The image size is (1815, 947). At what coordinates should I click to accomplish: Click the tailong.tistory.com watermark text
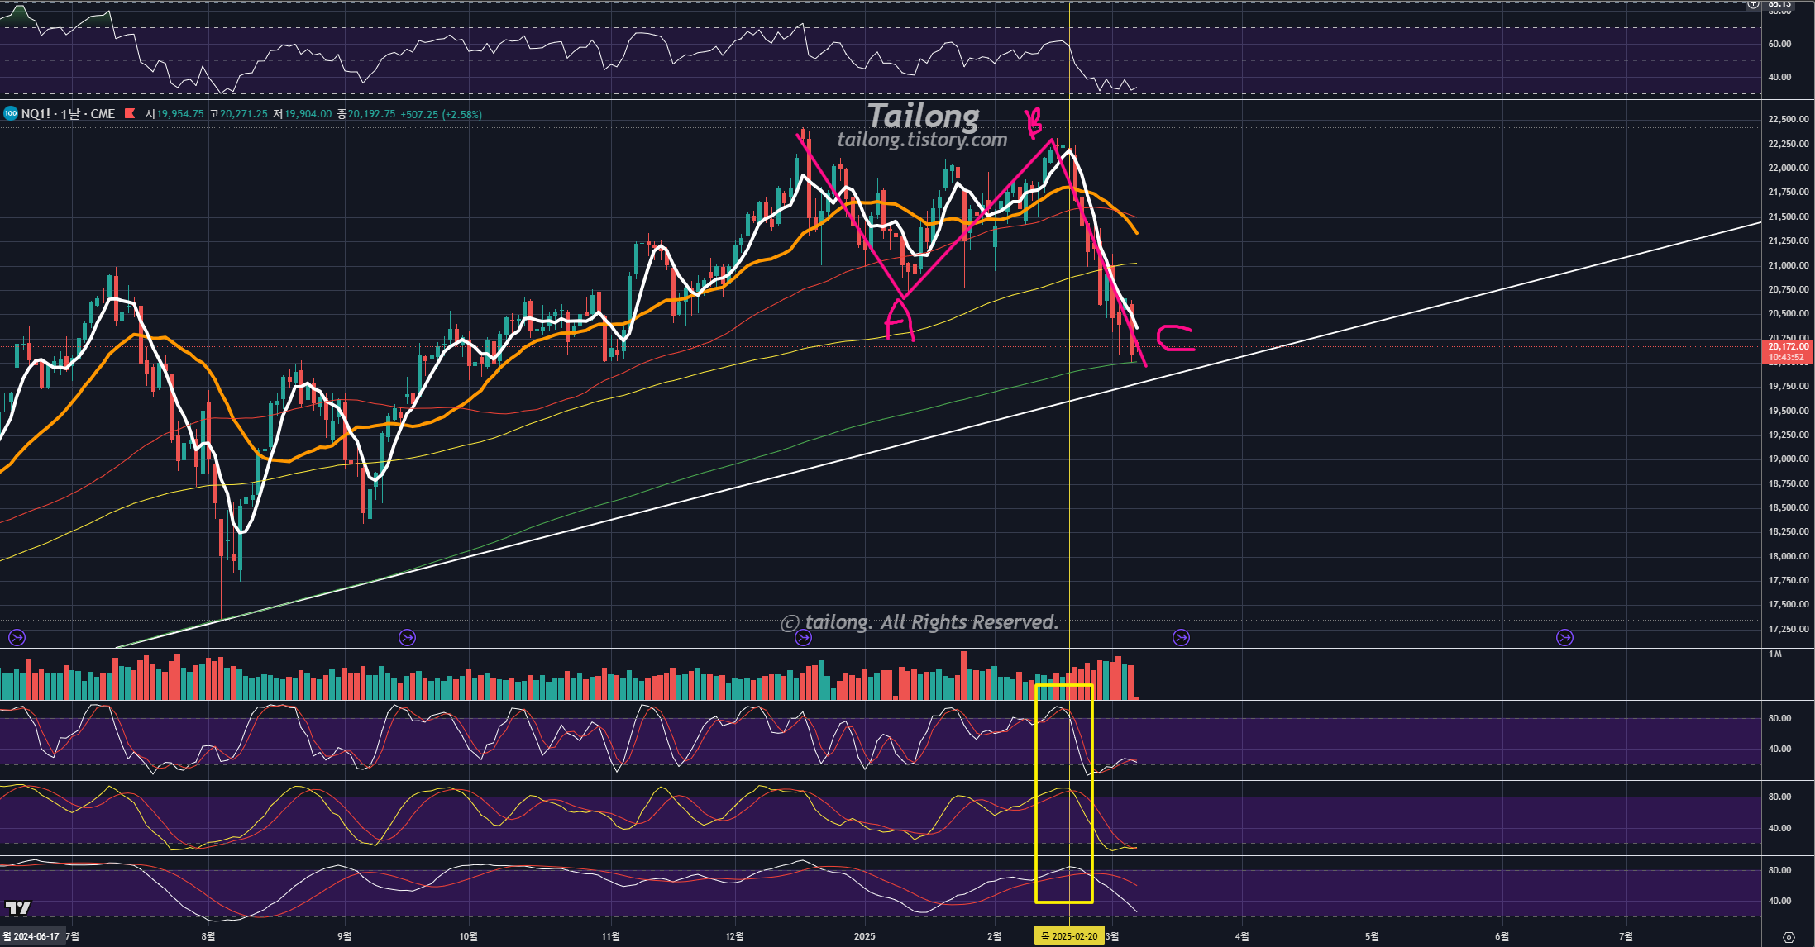[922, 140]
